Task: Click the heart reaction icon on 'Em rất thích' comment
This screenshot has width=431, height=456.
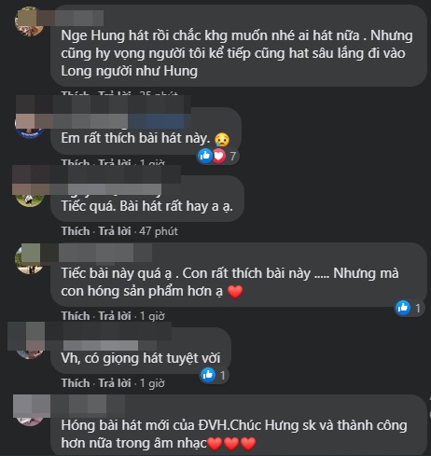Action: pyautogui.click(x=219, y=156)
